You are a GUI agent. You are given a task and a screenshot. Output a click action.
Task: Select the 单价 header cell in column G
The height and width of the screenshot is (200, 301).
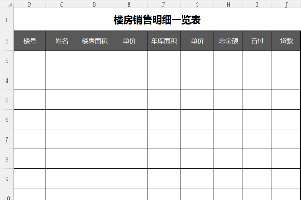coord(197,41)
